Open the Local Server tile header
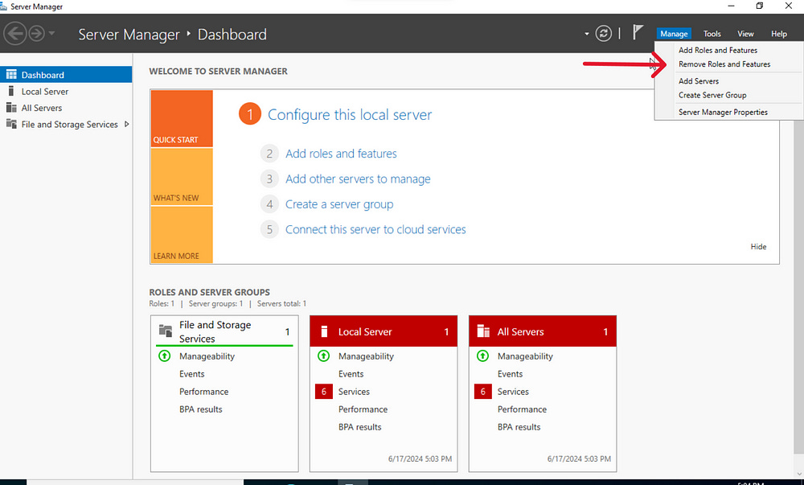 (383, 331)
